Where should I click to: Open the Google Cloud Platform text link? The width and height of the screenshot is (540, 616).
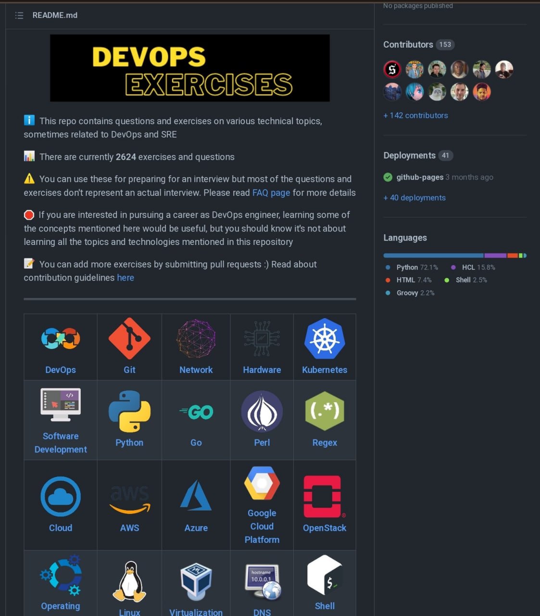(262, 526)
